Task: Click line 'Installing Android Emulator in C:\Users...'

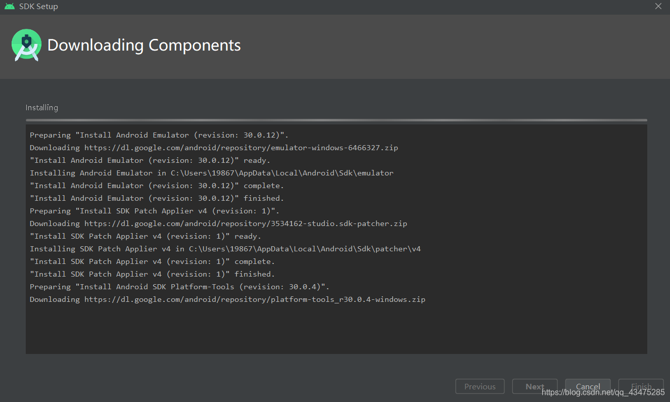Action: pyautogui.click(x=212, y=173)
